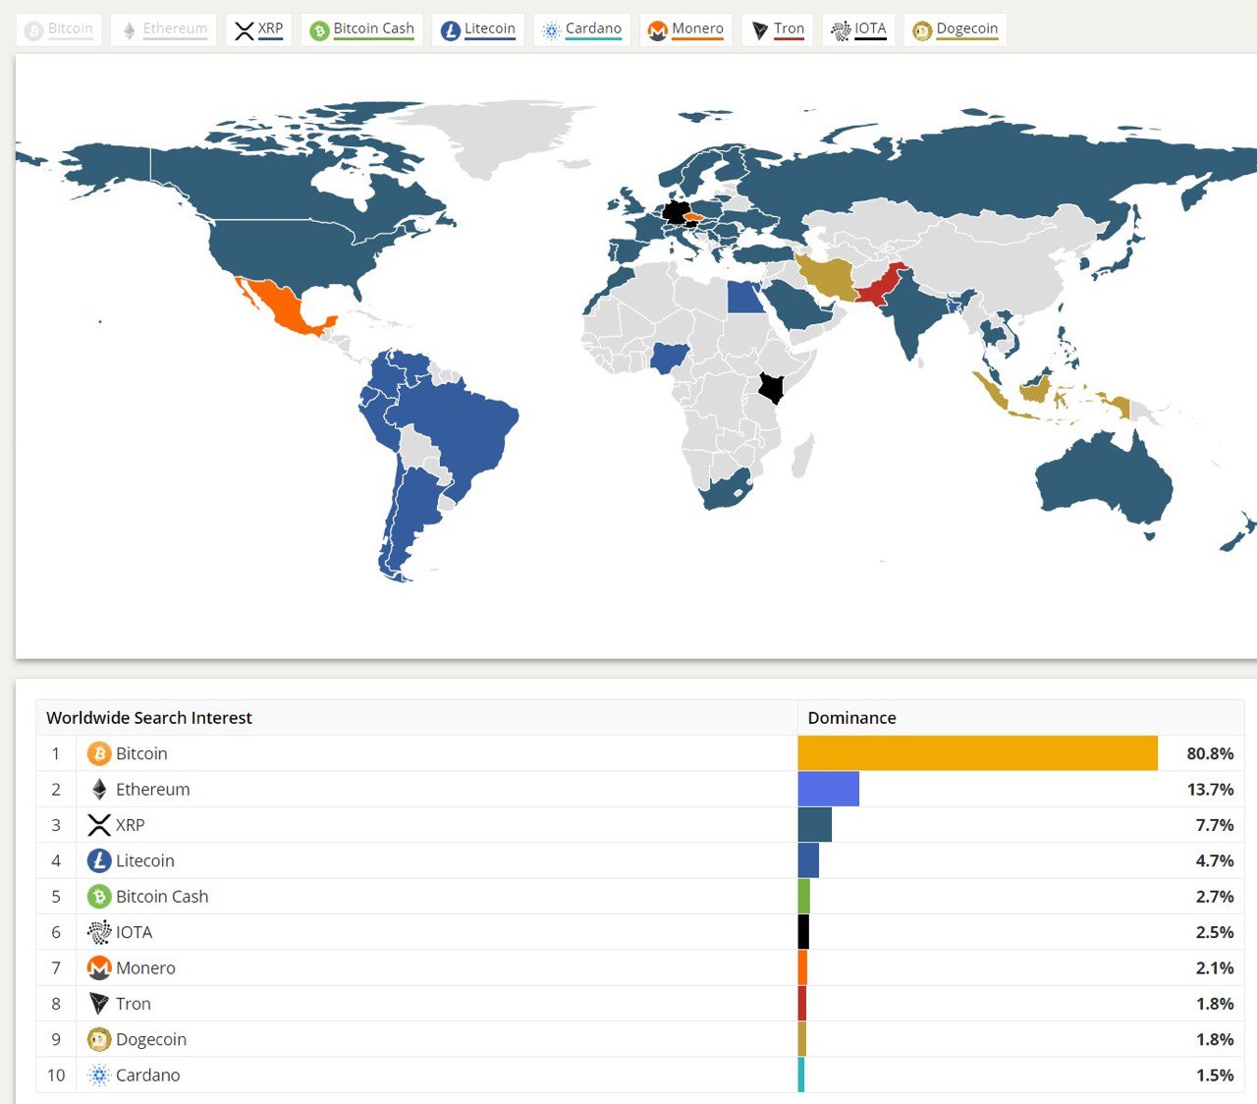Screen dimensions: 1257x1104
Task: Click the Bitcoin icon in table row 1
Action: pos(99,753)
